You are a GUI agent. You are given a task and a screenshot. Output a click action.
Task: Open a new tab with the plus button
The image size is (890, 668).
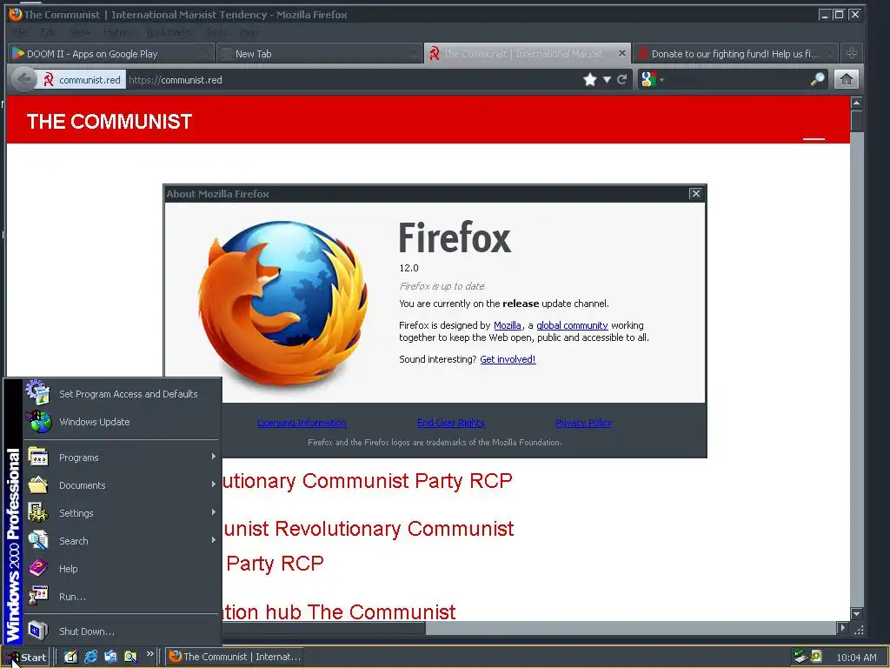point(851,53)
